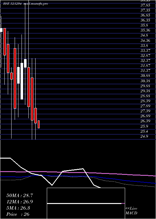Select the 31.87 price axis label
Viewport: 156px width, 219px height.
pos(145,66)
